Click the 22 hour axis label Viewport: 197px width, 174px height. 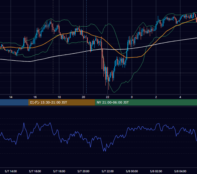click(x=108, y=97)
